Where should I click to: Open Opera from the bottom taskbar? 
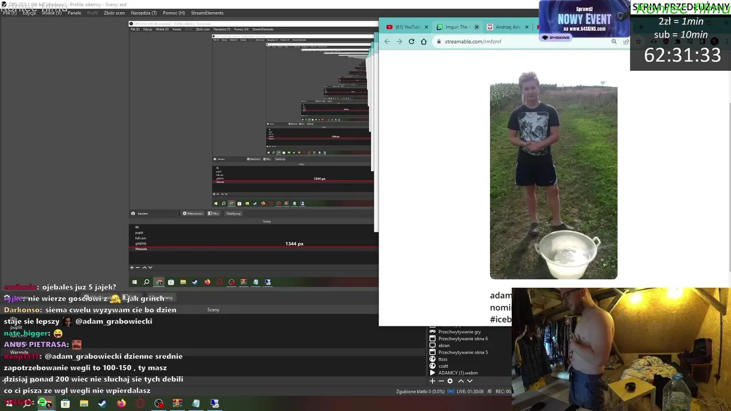[140, 404]
